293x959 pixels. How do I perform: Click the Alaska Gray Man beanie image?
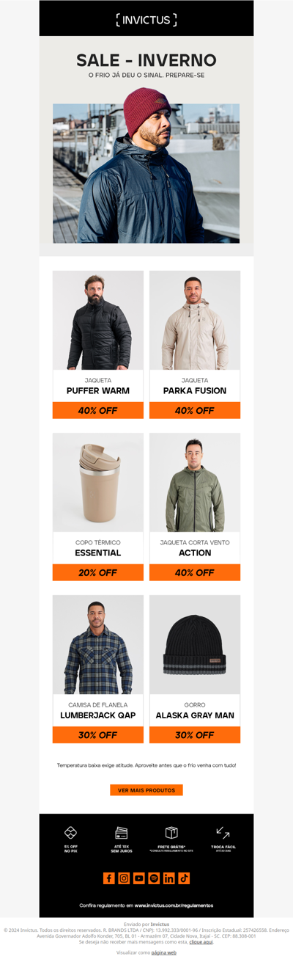click(195, 645)
